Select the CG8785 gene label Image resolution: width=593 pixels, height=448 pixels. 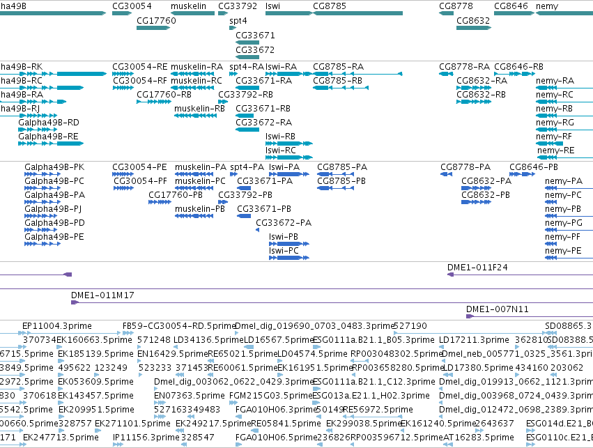coord(330,6)
